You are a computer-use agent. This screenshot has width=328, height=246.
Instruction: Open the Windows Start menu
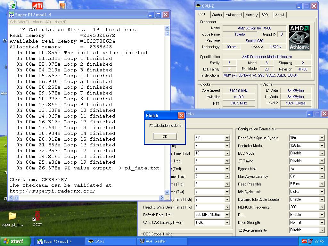click(15, 241)
